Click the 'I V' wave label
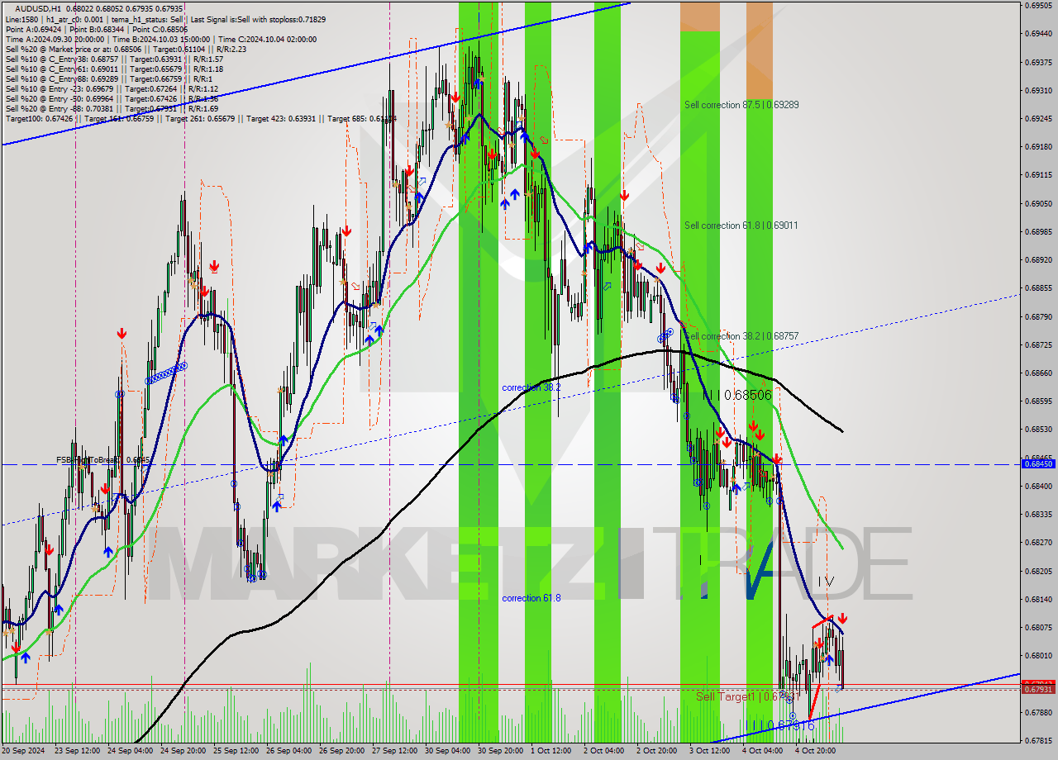 pos(826,582)
